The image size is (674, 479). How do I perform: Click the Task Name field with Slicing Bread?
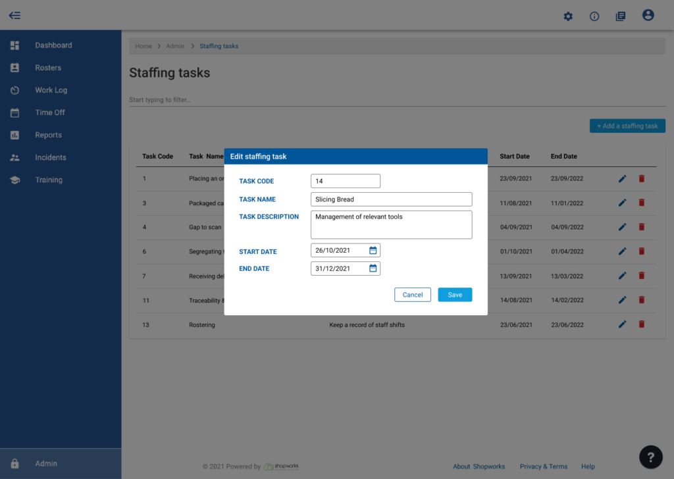[x=391, y=199]
